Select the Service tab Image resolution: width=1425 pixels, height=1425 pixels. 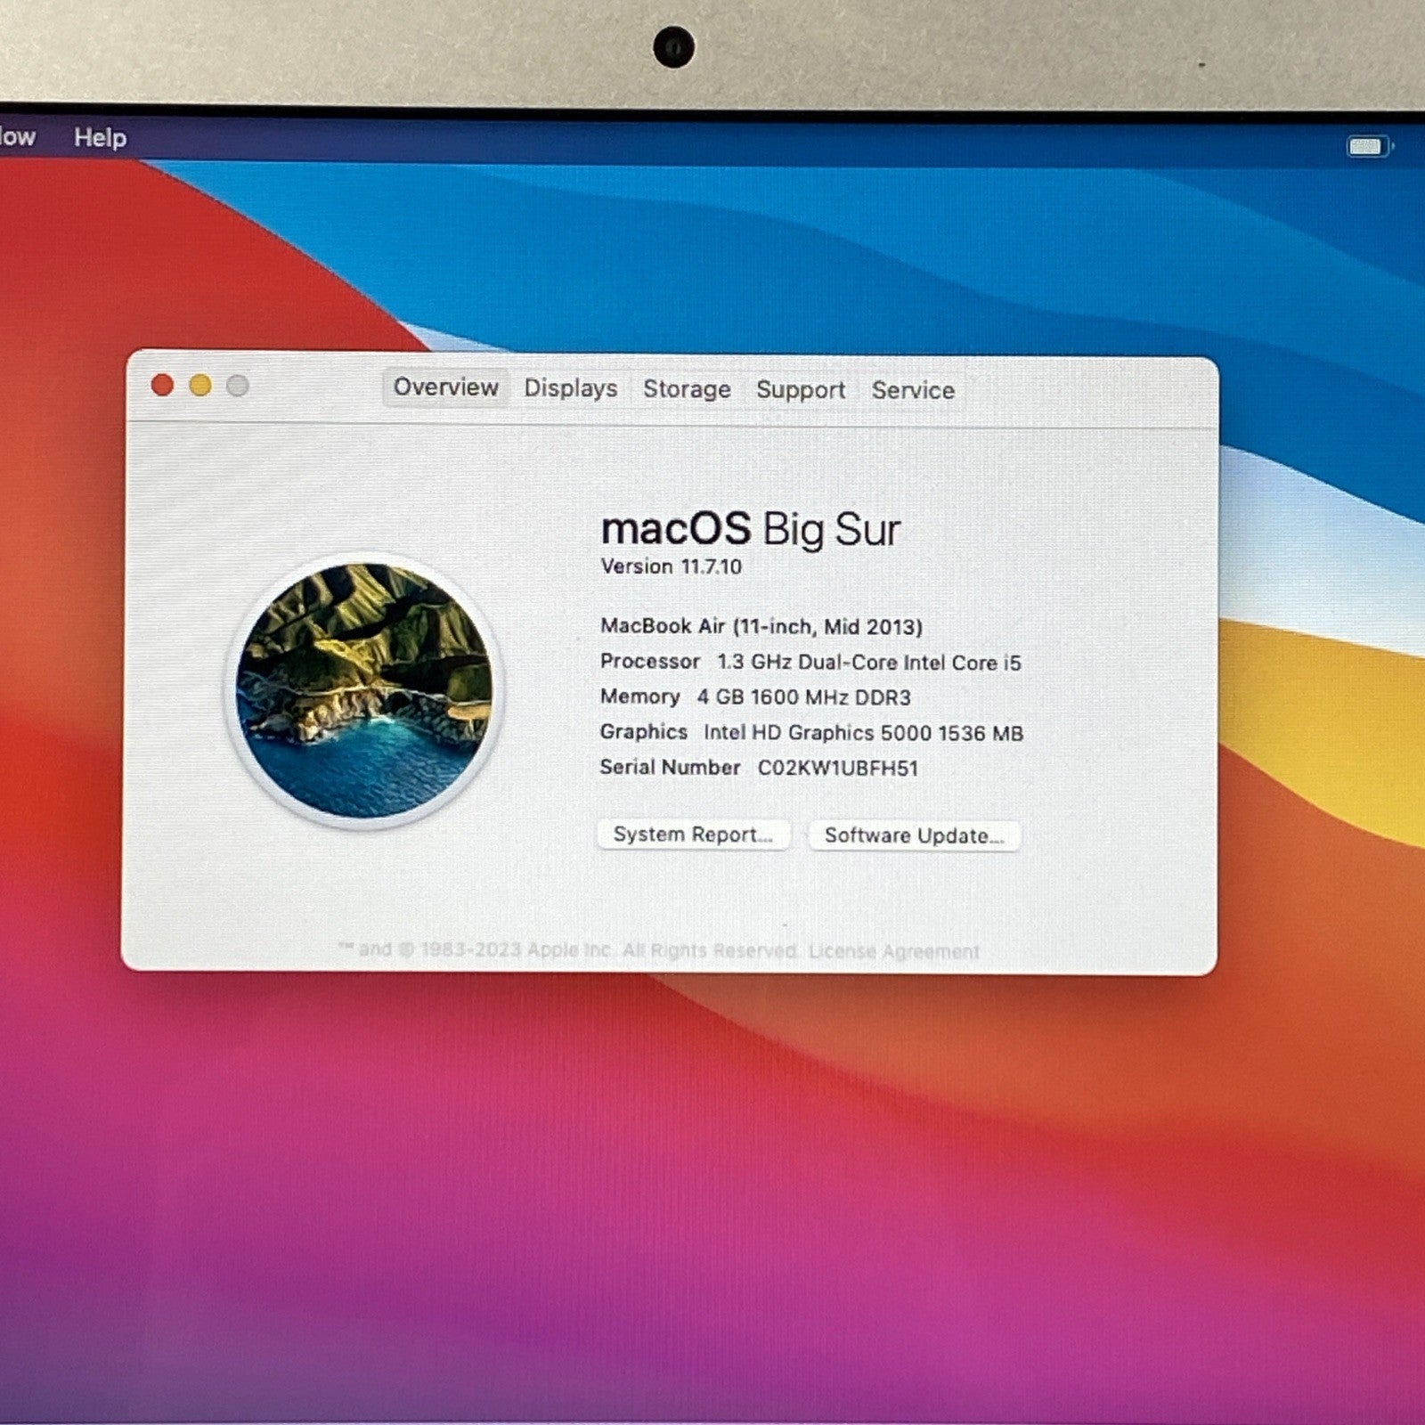coord(913,390)
